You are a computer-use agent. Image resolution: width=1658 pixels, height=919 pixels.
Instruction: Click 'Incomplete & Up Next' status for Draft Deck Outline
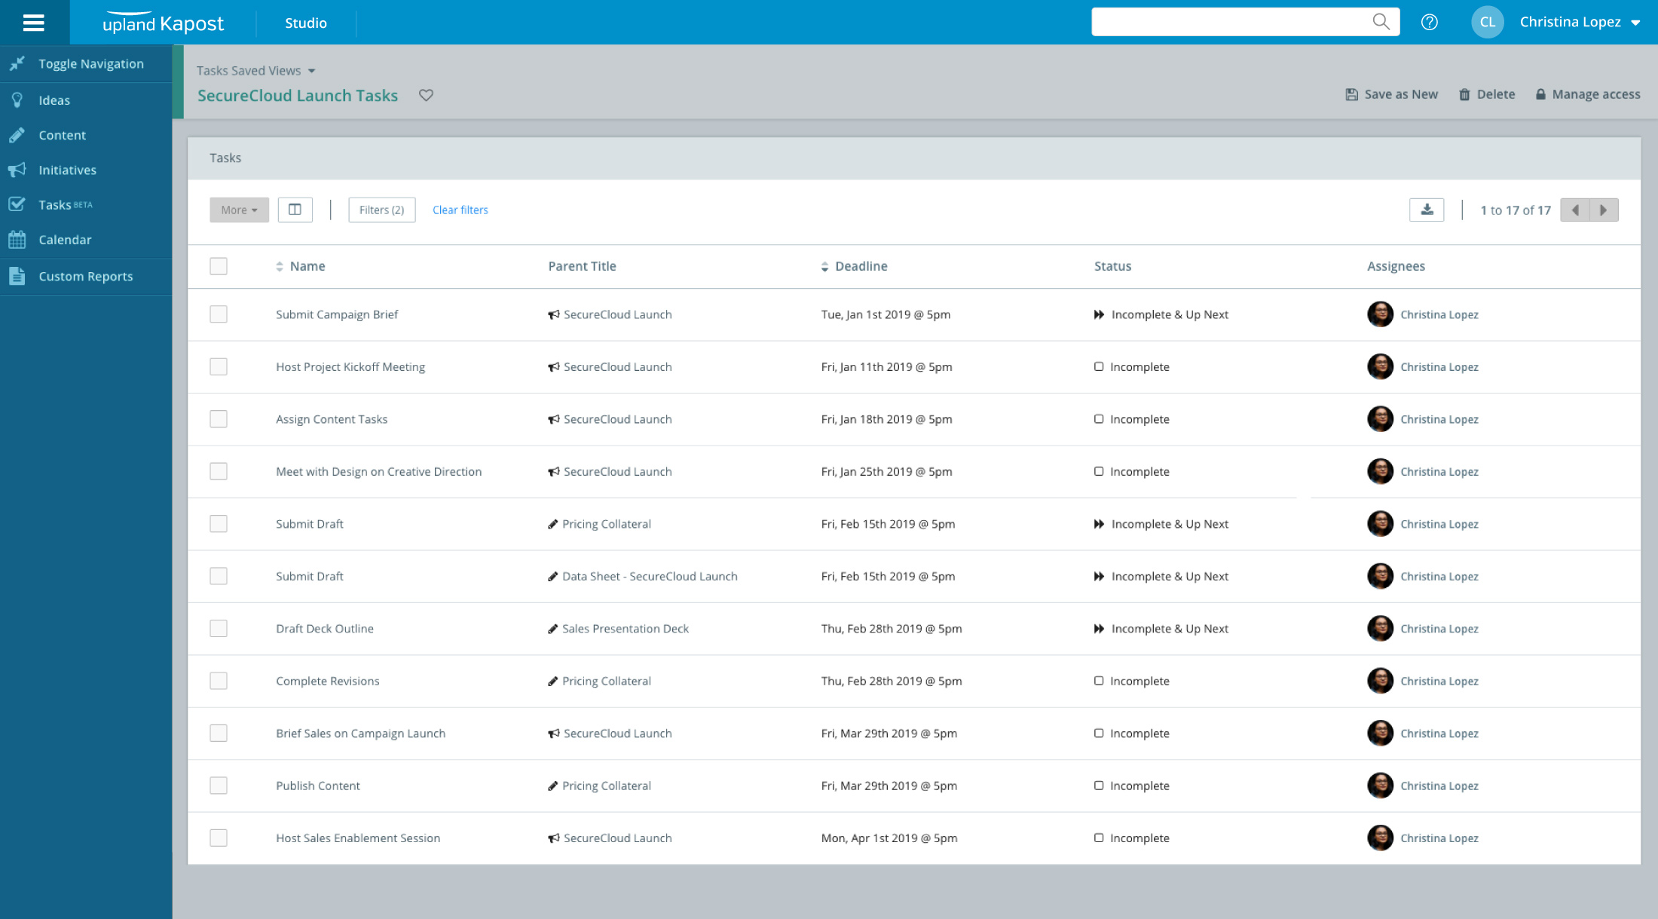tap(1170, 629)
